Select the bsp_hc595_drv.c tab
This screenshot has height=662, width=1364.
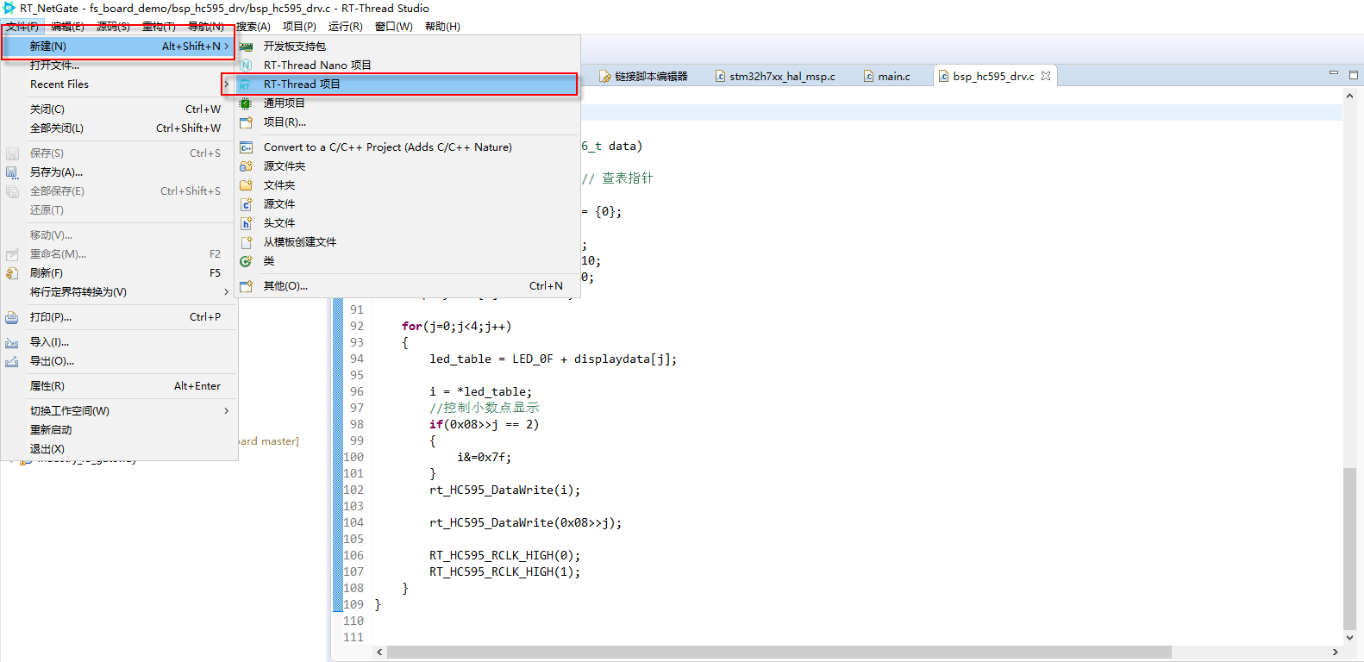coord(994,77)
